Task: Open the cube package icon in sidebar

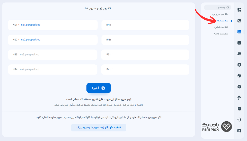Action: point(239,87)
